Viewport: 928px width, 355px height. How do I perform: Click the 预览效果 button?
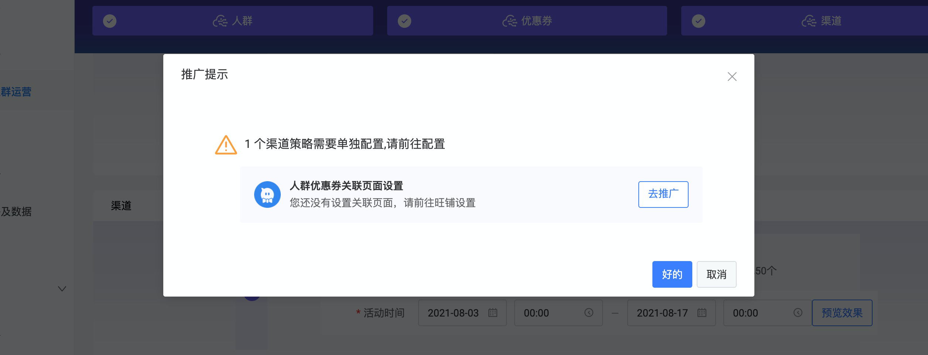(x=842, y=313)
